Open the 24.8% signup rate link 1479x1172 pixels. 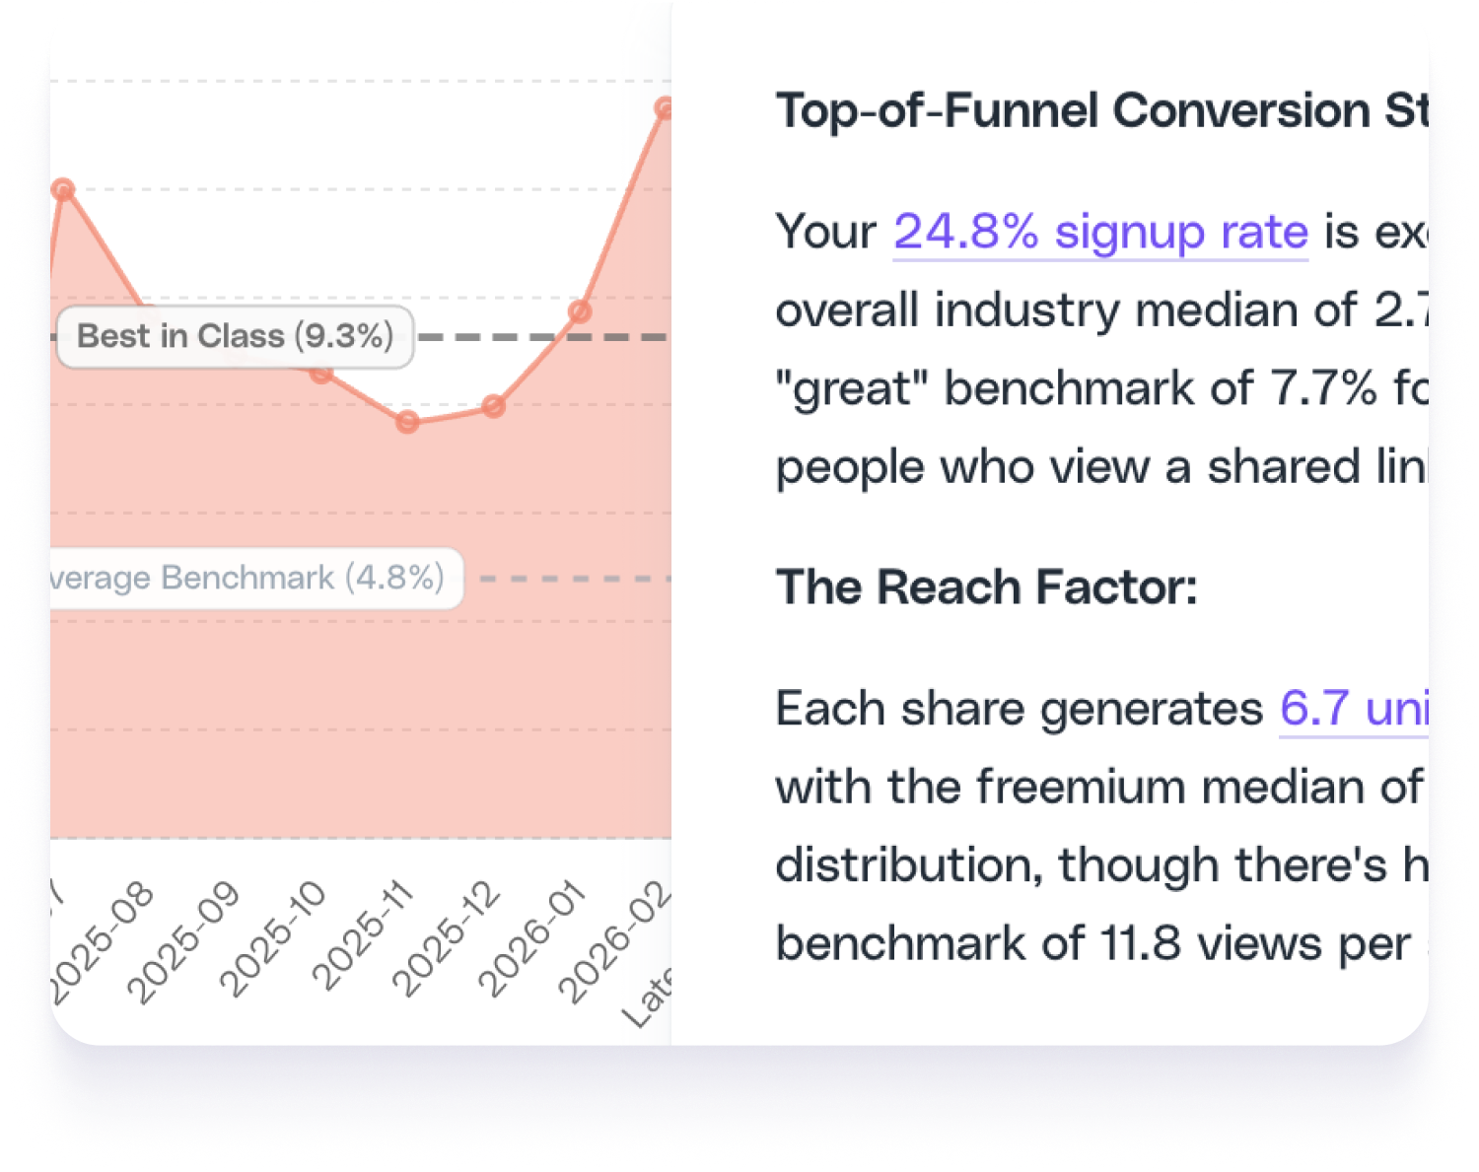click(1100, 233)
